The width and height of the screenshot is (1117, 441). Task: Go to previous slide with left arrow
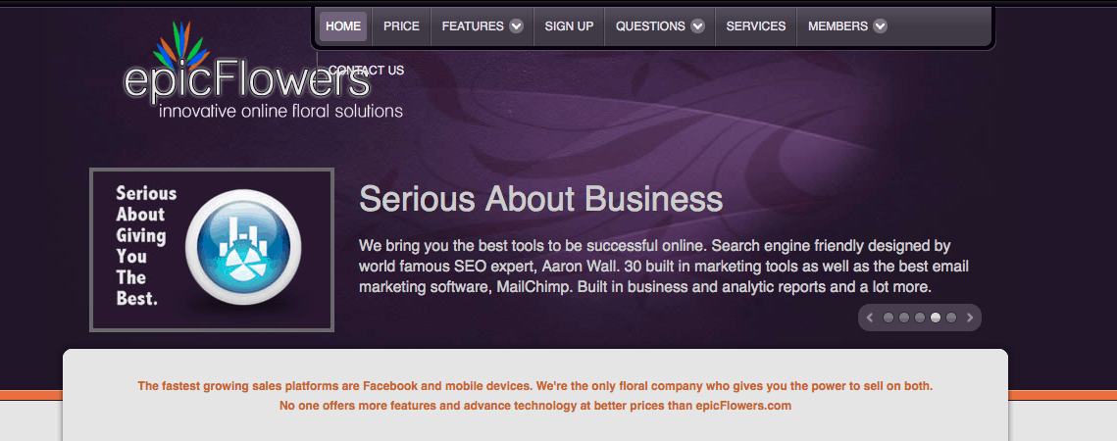870,318
